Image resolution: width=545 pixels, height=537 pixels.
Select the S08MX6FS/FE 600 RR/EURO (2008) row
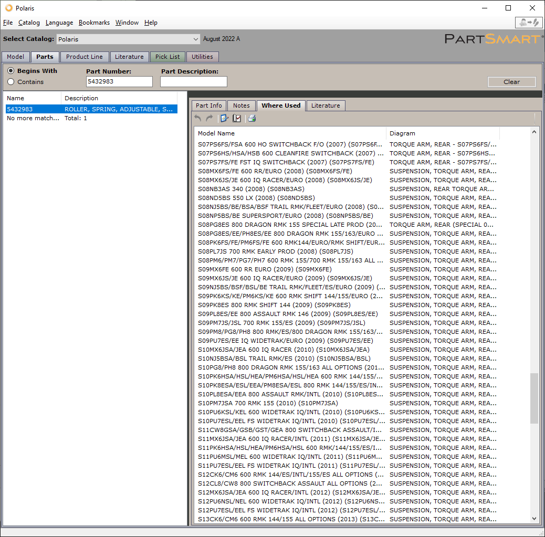[x=347, y=171]
